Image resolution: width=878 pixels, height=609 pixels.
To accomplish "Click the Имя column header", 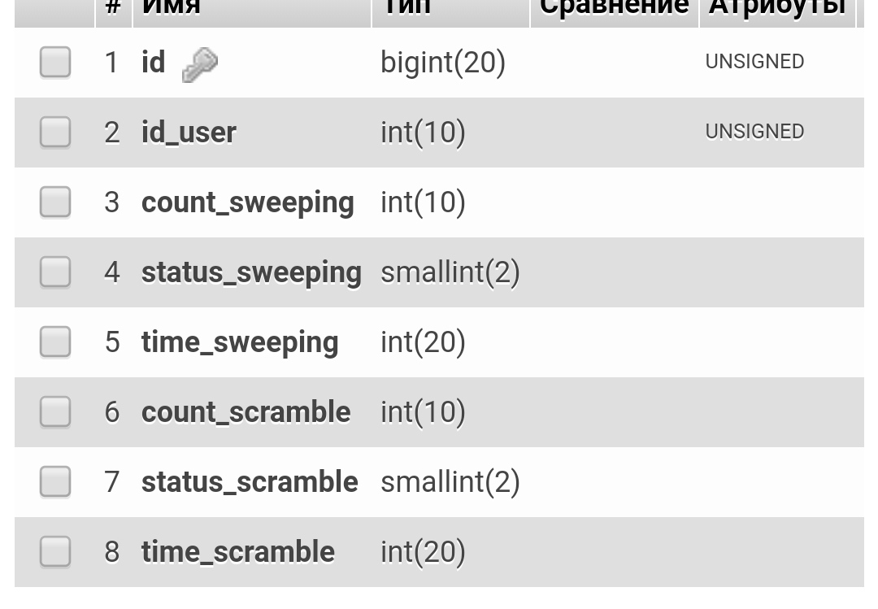I will (x=172, y=8).
